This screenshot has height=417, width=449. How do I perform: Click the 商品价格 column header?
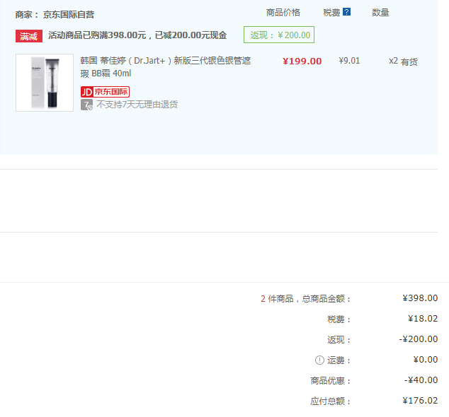pos(283,13)
